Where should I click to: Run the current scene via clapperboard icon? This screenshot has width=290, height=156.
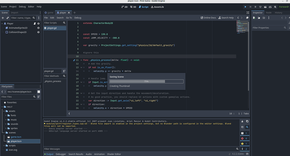coord(265,7)
